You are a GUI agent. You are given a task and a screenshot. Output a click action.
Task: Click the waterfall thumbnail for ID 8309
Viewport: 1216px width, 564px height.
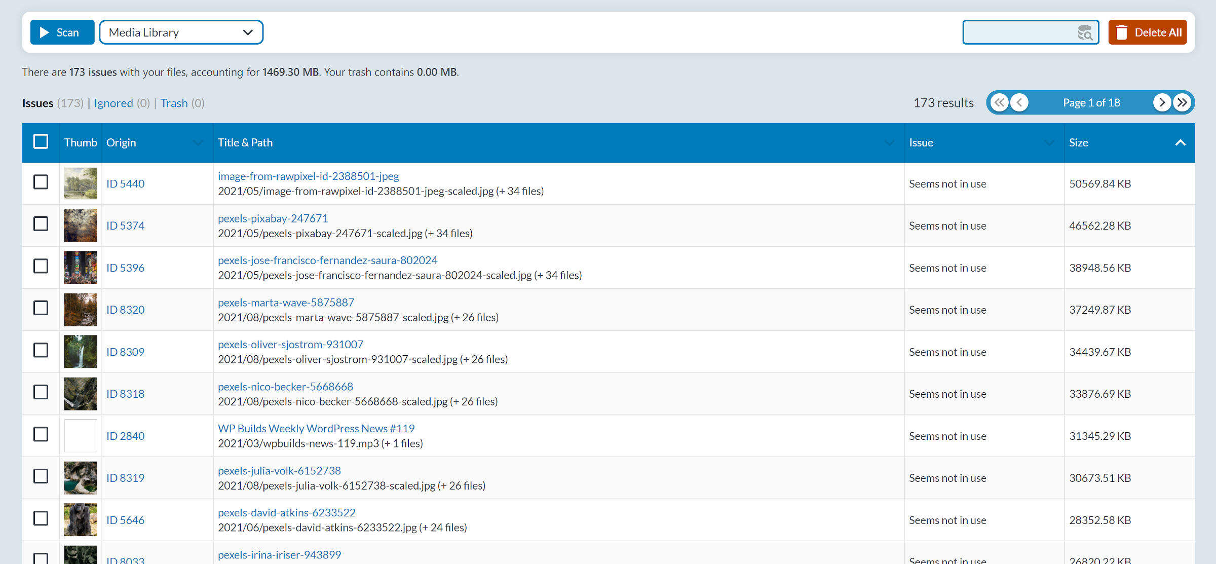[x=81, y=351]
